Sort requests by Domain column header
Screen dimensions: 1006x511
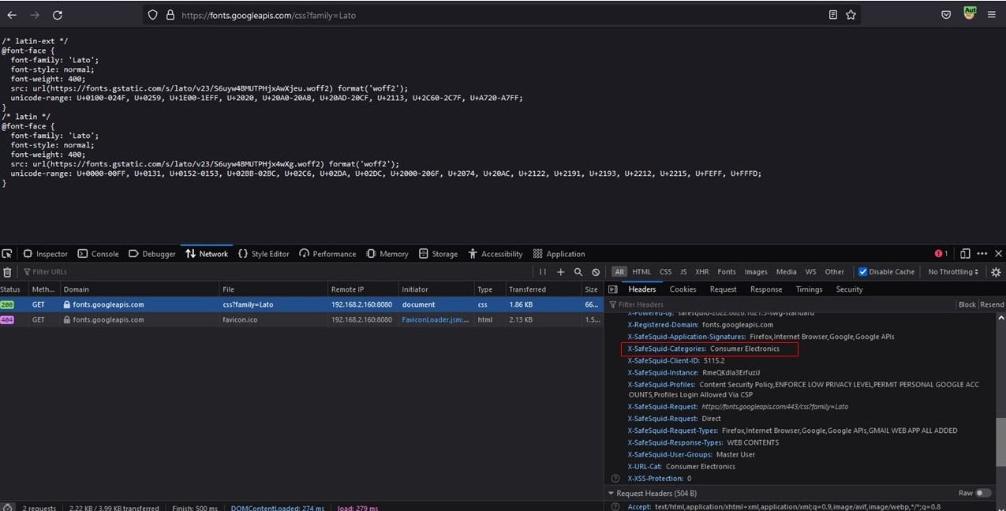(138, 289)
